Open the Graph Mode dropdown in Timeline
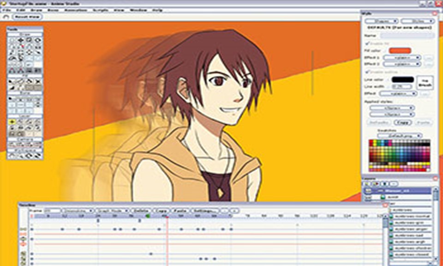The width and height of the screenshot is (443, 266). click(112, 211)
